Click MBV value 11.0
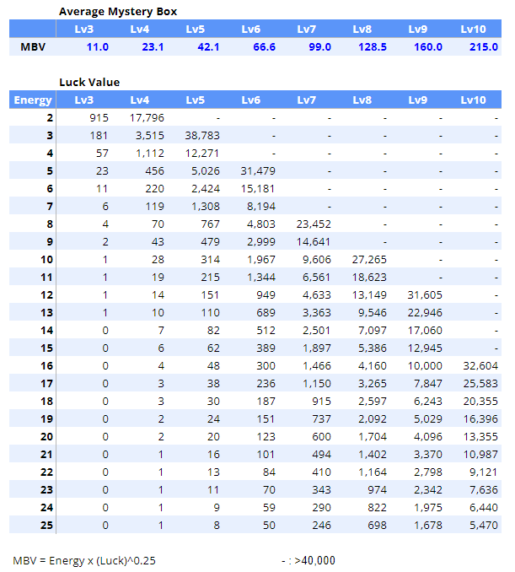Viewport: 515px width, 572px height. (97, 47)
